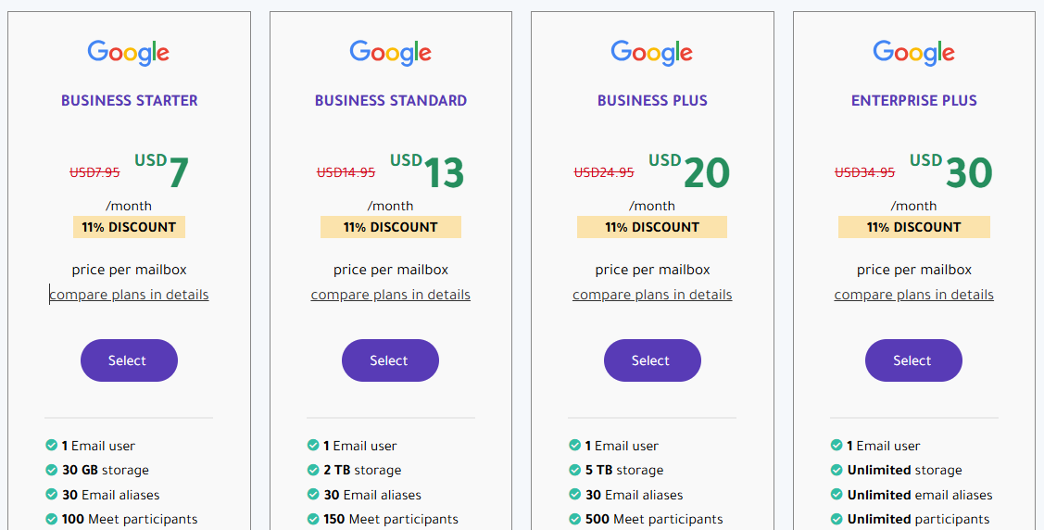
Task: Click the checkmark icon beside 500 Meet participants
Action: click(574, 519)
